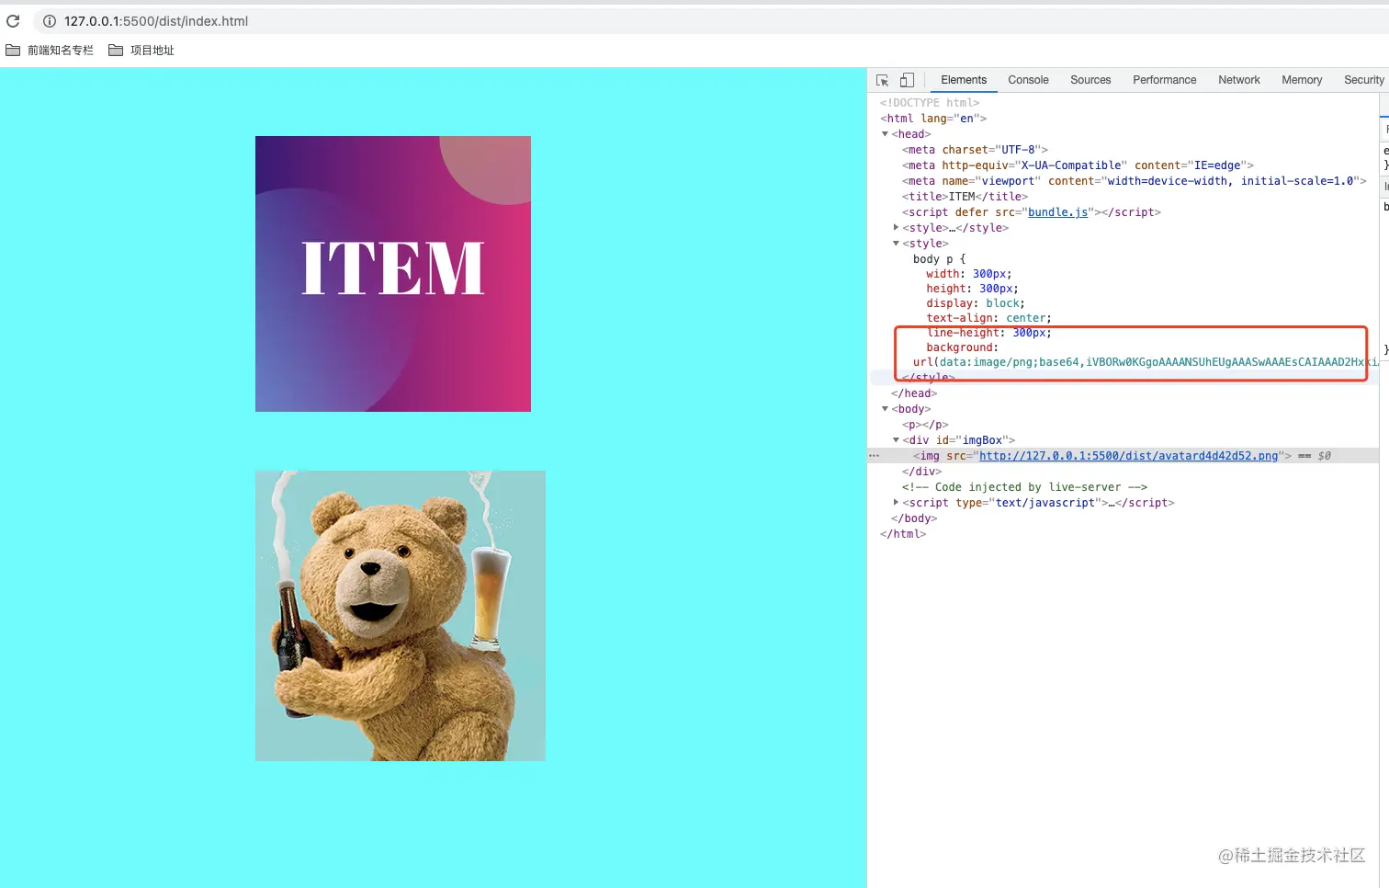The height and width of the screenshot is (888, 1389).
Task: Select the html lang="en" node
Action: pos(933,119)
